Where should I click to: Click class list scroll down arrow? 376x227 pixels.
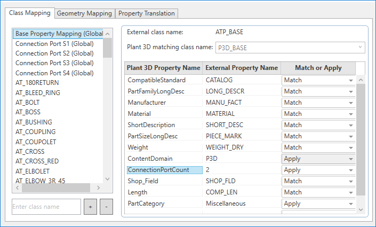click(107, 179)
